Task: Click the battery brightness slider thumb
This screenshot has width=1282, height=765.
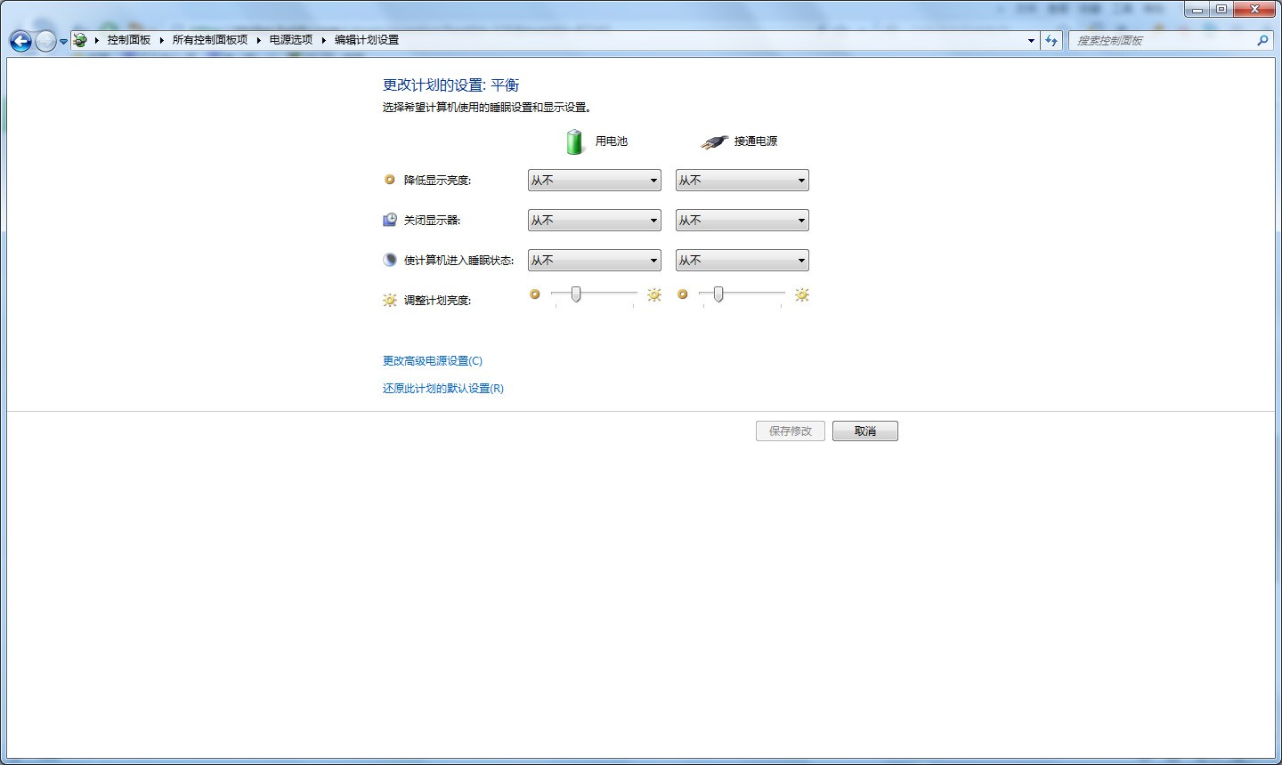Action: tap(576, 294)
